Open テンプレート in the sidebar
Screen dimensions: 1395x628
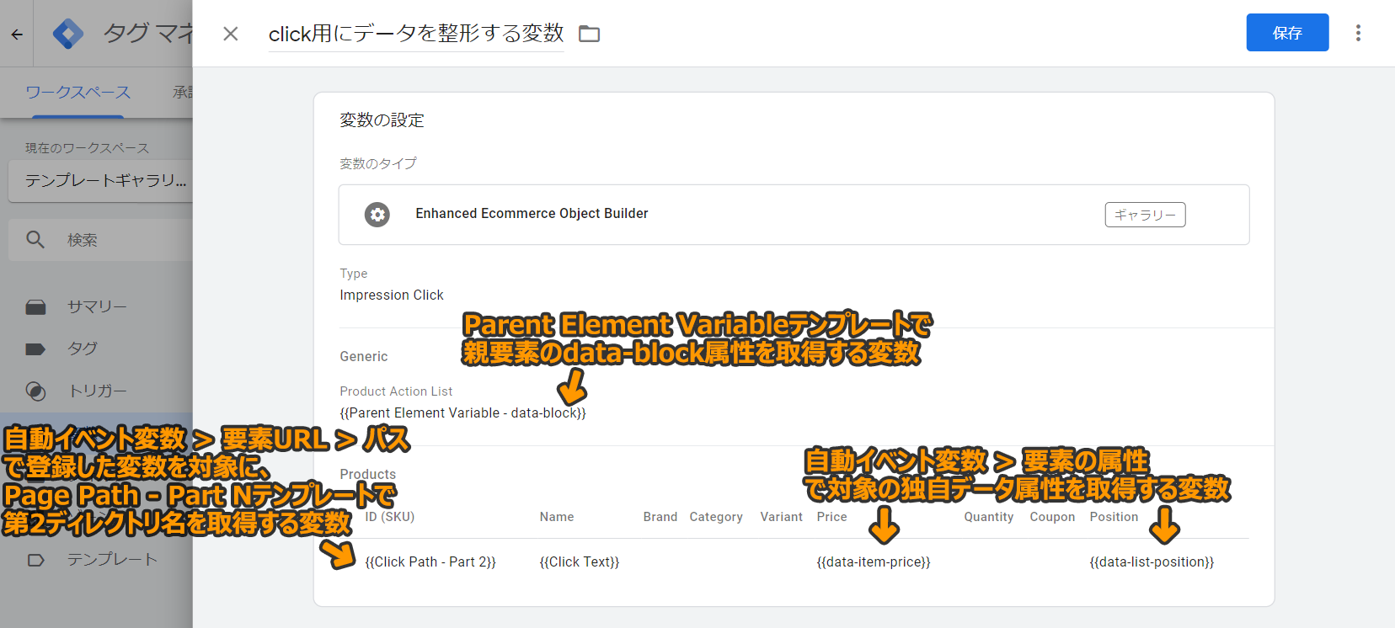112,560
